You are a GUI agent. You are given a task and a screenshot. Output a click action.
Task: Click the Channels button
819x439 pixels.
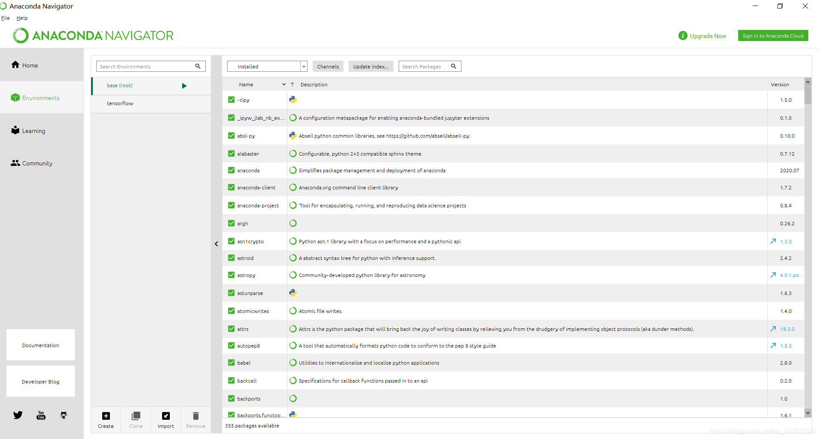pyautogui.click(x=328, y=66)
